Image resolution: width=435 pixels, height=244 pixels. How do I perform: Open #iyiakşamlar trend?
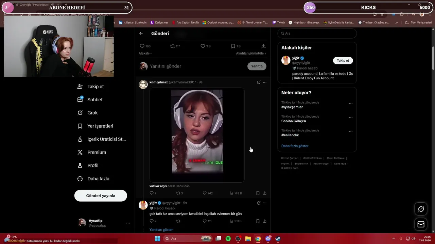pyautogui.click(x=292, y=107)
